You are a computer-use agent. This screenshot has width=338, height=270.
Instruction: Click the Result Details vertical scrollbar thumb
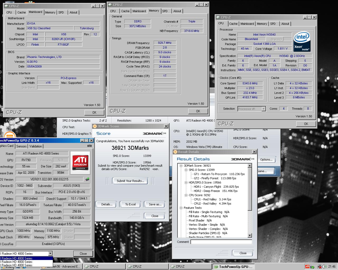click(x=250, y=189)
